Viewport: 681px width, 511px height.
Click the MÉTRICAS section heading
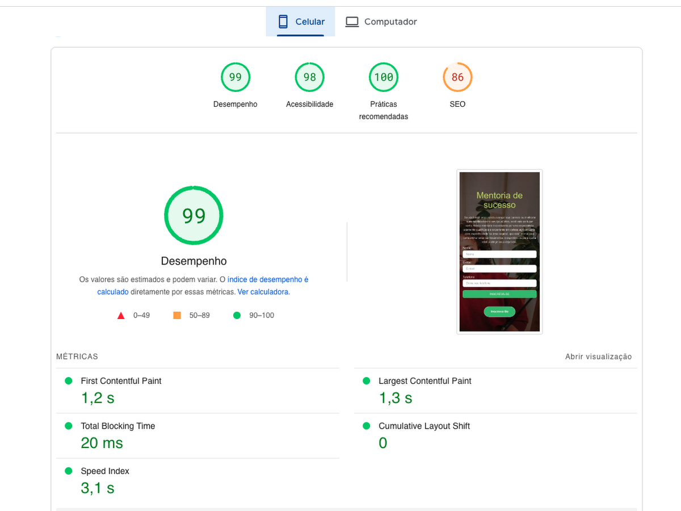[x=77, y=357]
